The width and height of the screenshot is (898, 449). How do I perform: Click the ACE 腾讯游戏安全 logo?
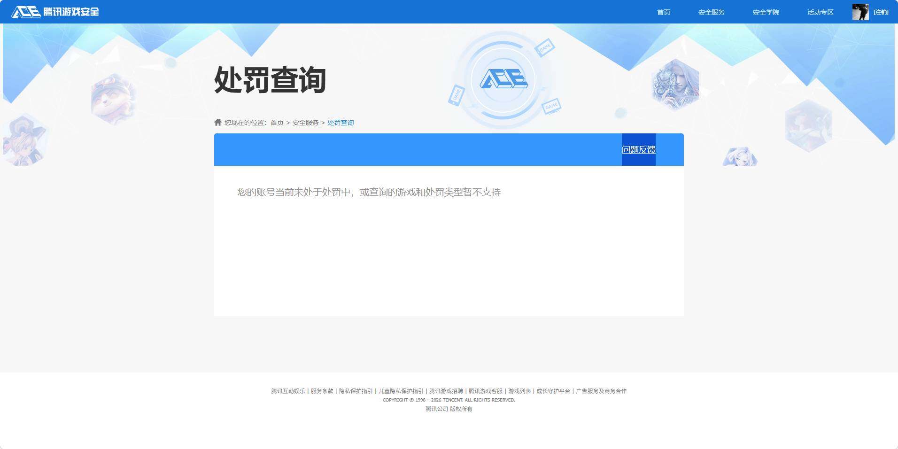click(55, 12)
